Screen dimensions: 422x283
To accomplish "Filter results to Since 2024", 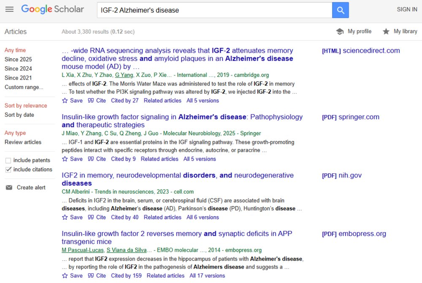I will [18, 69].
